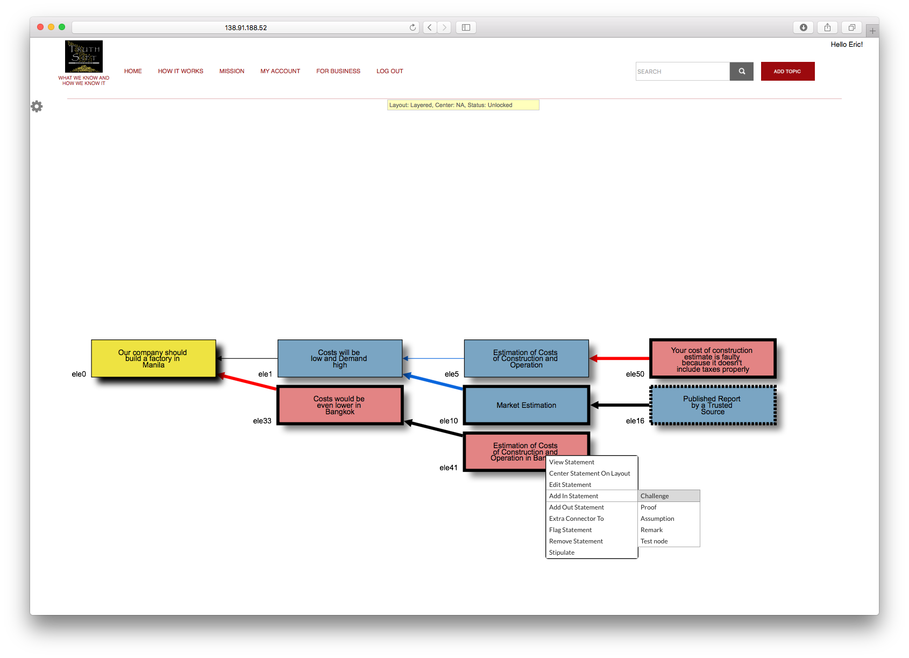Expand Add In Statement submenu
The height and width of the screenshot is (658, 909).
coord(573,496)
